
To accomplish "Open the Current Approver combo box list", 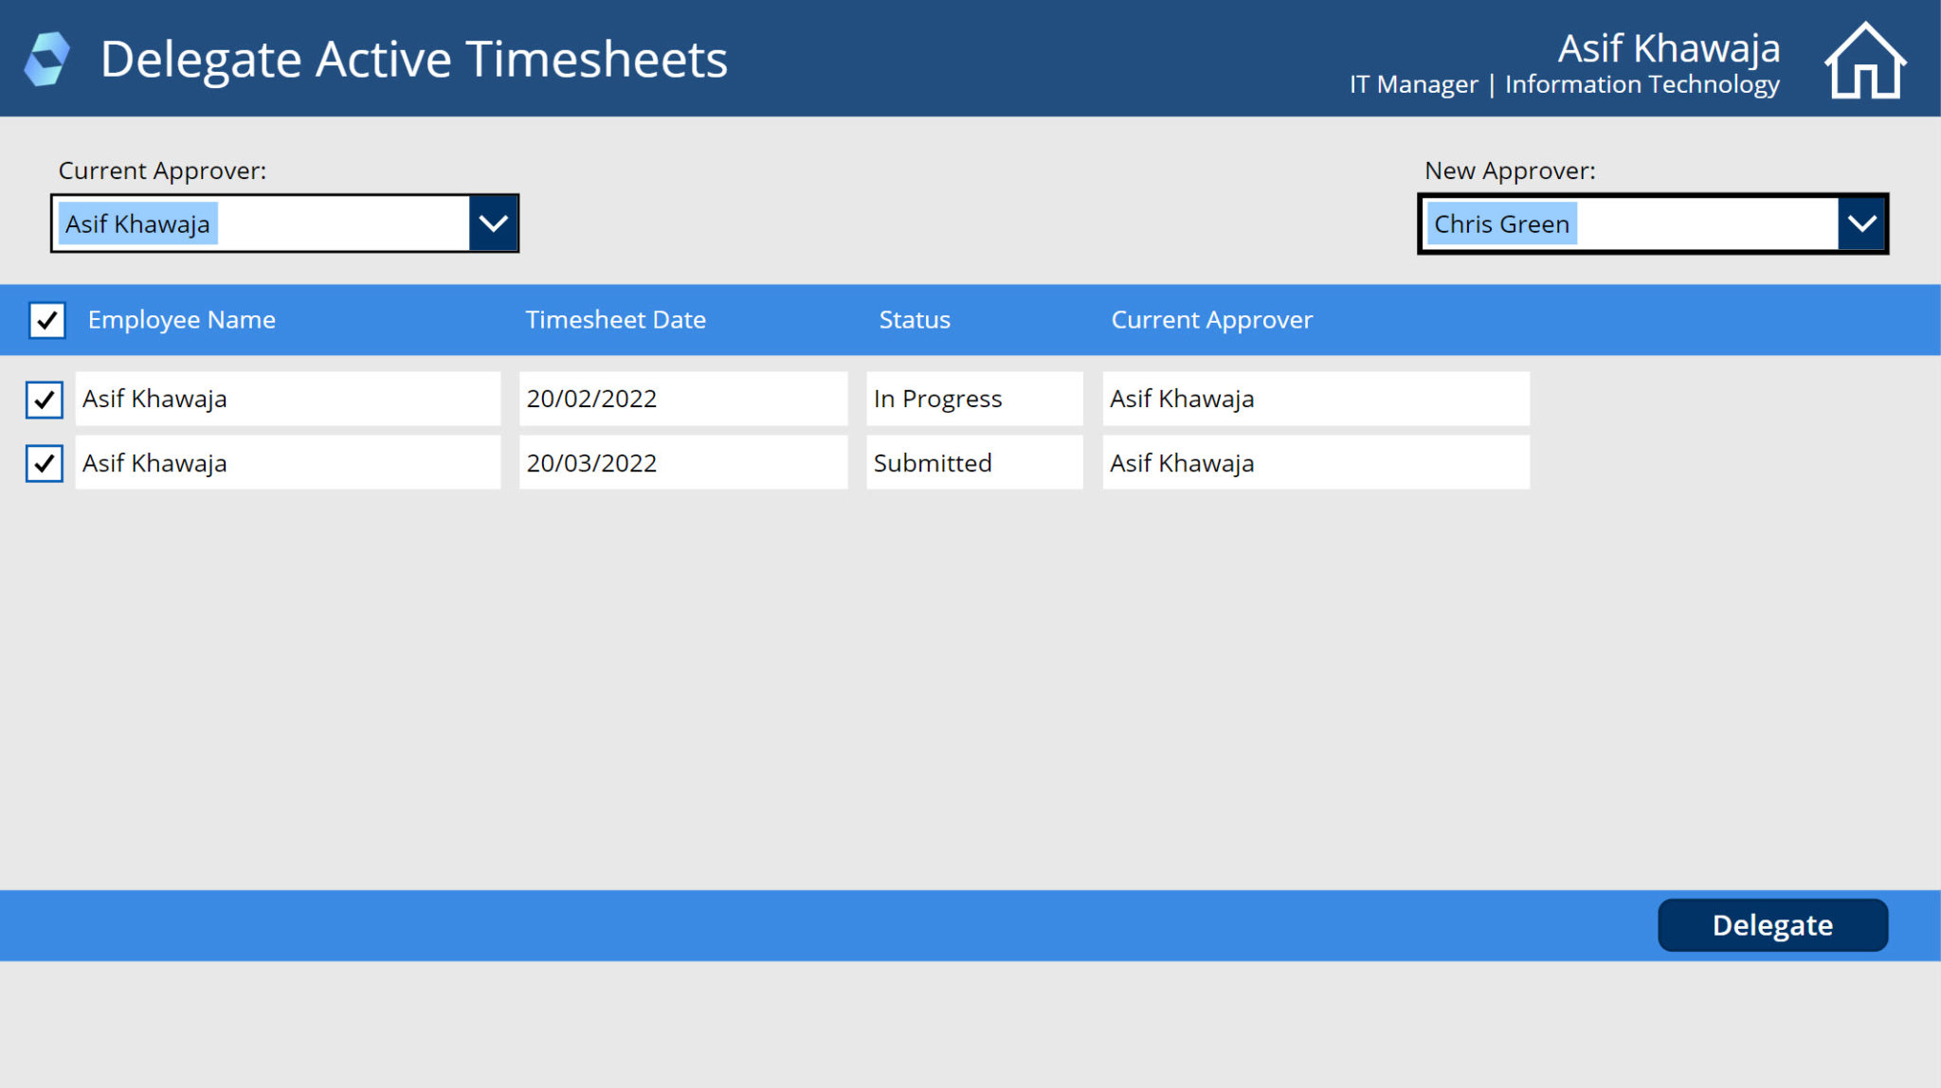I will click(493, 223).
